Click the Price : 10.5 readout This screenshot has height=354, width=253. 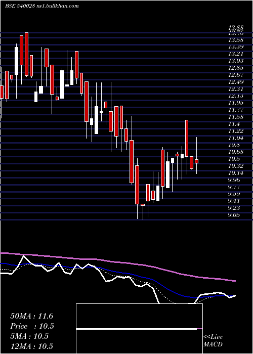coord(32,326)
